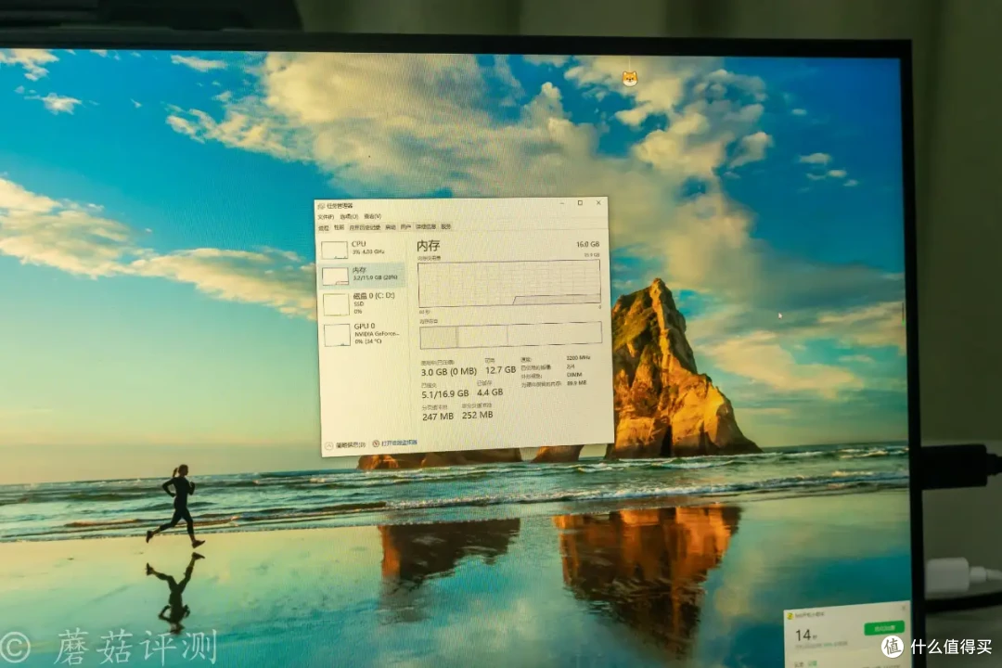
Task: Open the 打开资源监视器 link
Action: click(399, 443)
